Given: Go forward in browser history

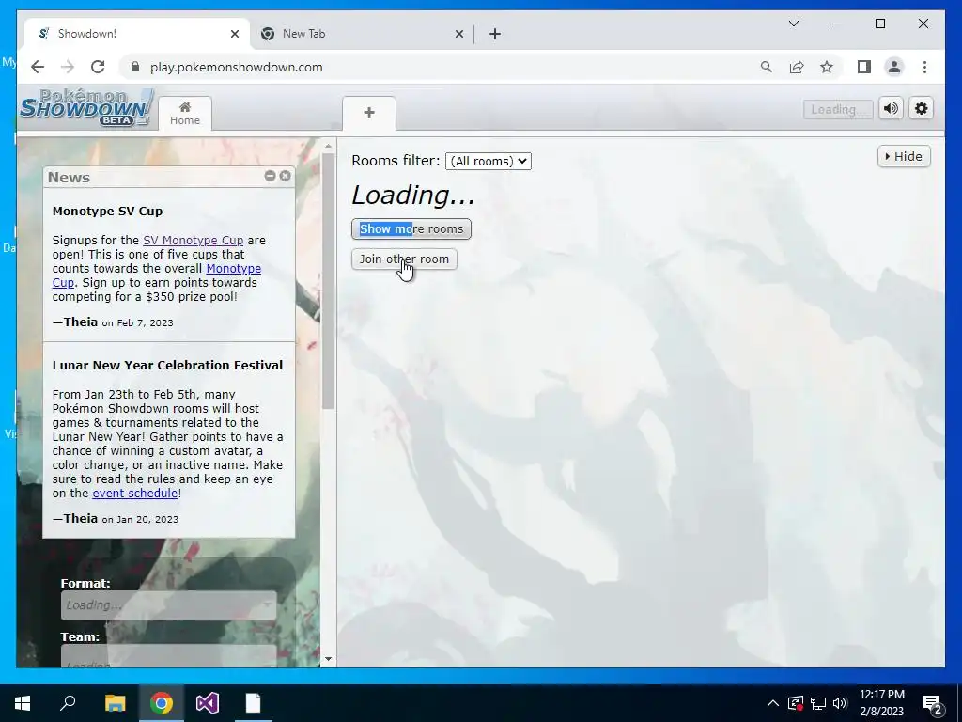Looking at the screenshot, I should 68,67.
